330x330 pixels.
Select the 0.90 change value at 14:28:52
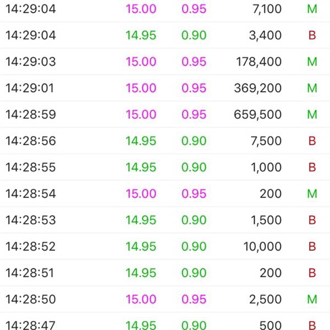[194, 246]
